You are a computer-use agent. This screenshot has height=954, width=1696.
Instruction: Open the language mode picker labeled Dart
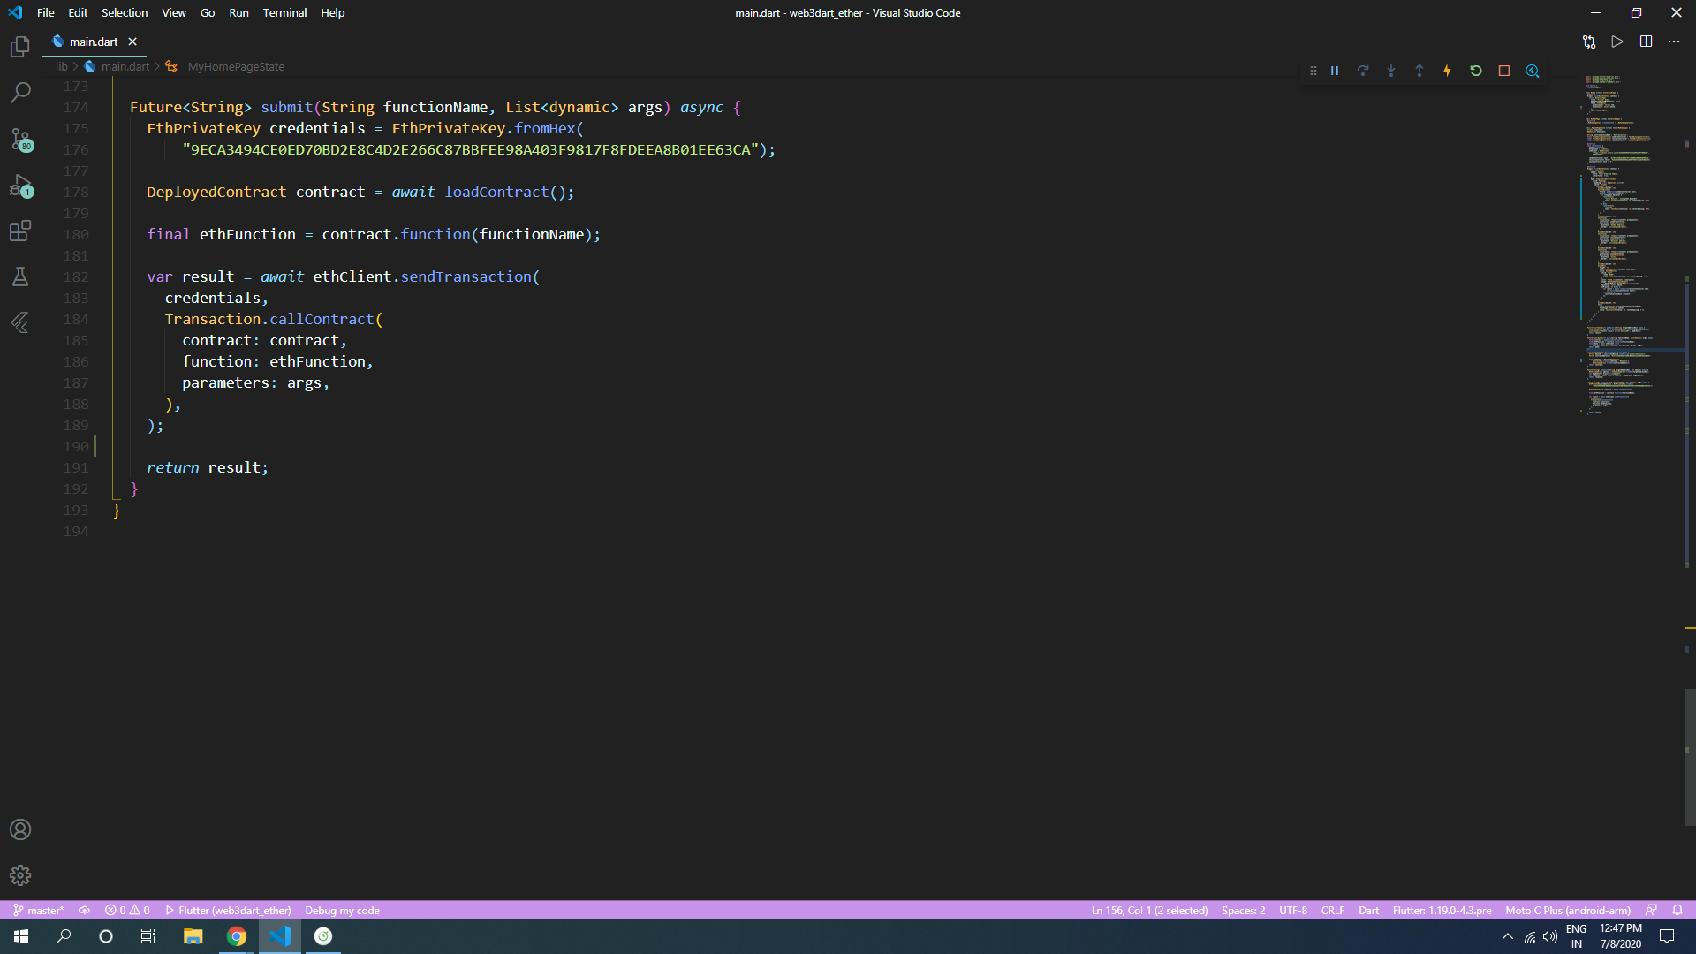[x=1368, y=910]
